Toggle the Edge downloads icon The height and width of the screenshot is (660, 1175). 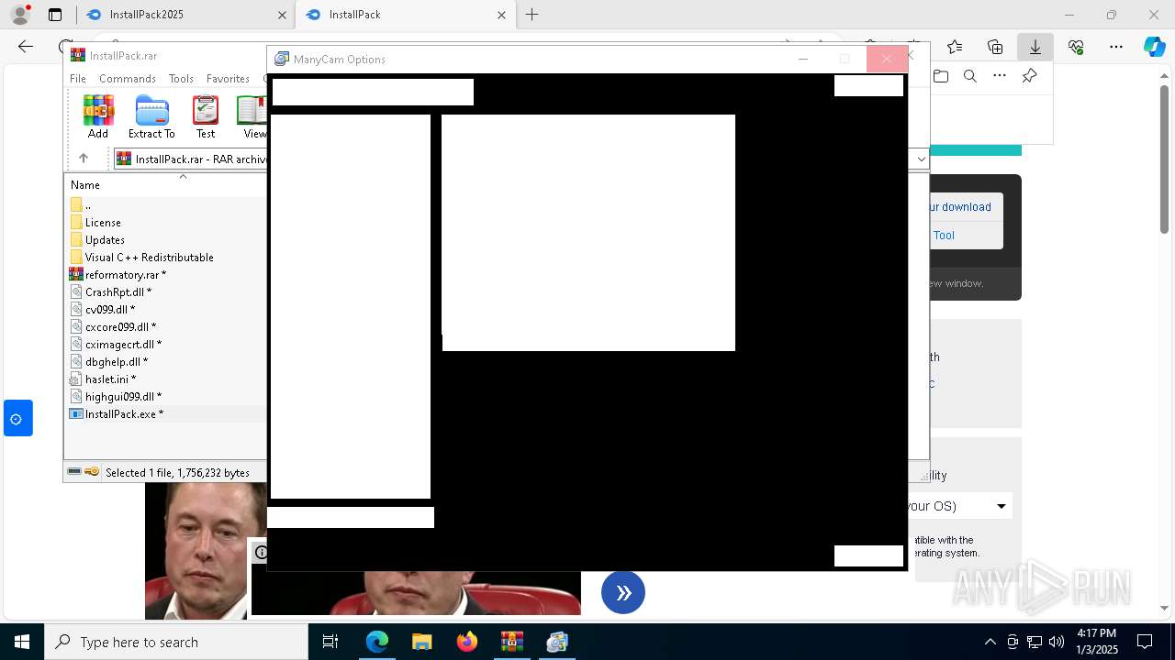click(1035, 47)
